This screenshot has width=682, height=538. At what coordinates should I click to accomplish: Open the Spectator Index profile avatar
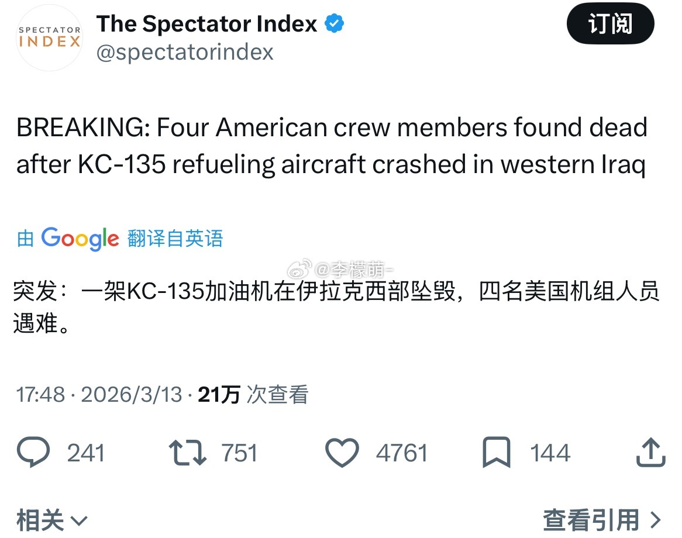(49, 39)
